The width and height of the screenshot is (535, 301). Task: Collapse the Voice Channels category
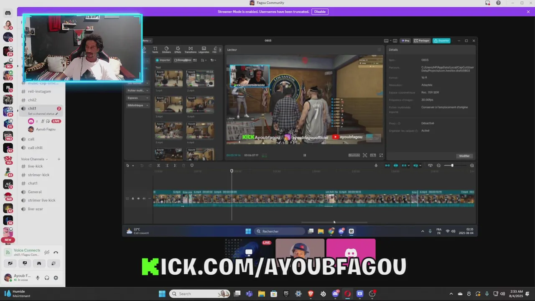tap(34, 159)
